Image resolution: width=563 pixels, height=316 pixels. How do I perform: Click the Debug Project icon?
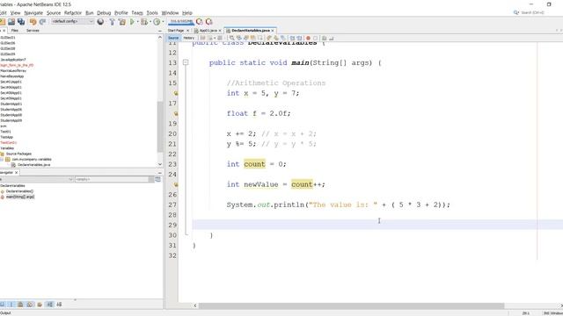(x=144, y=22)
